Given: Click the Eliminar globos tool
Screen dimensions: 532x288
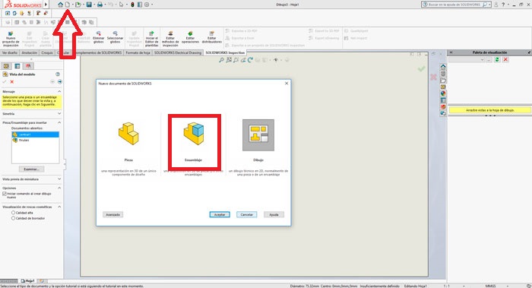Looking at the screenshot, I should pos(98,37).
